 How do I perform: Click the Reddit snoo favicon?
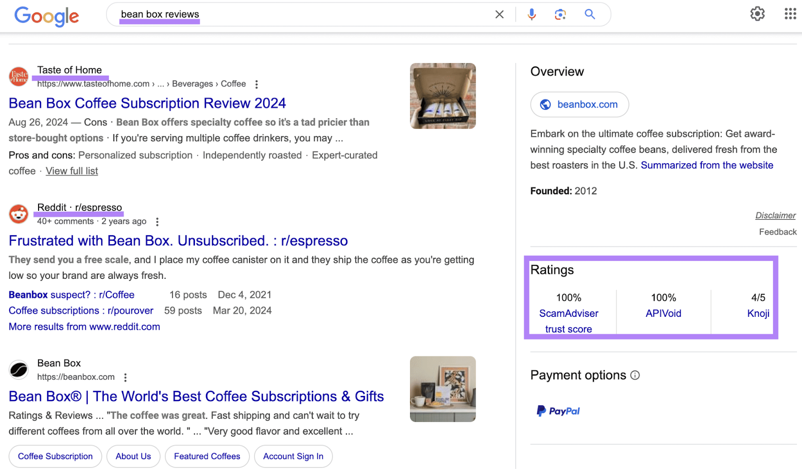tap(19, 214)
